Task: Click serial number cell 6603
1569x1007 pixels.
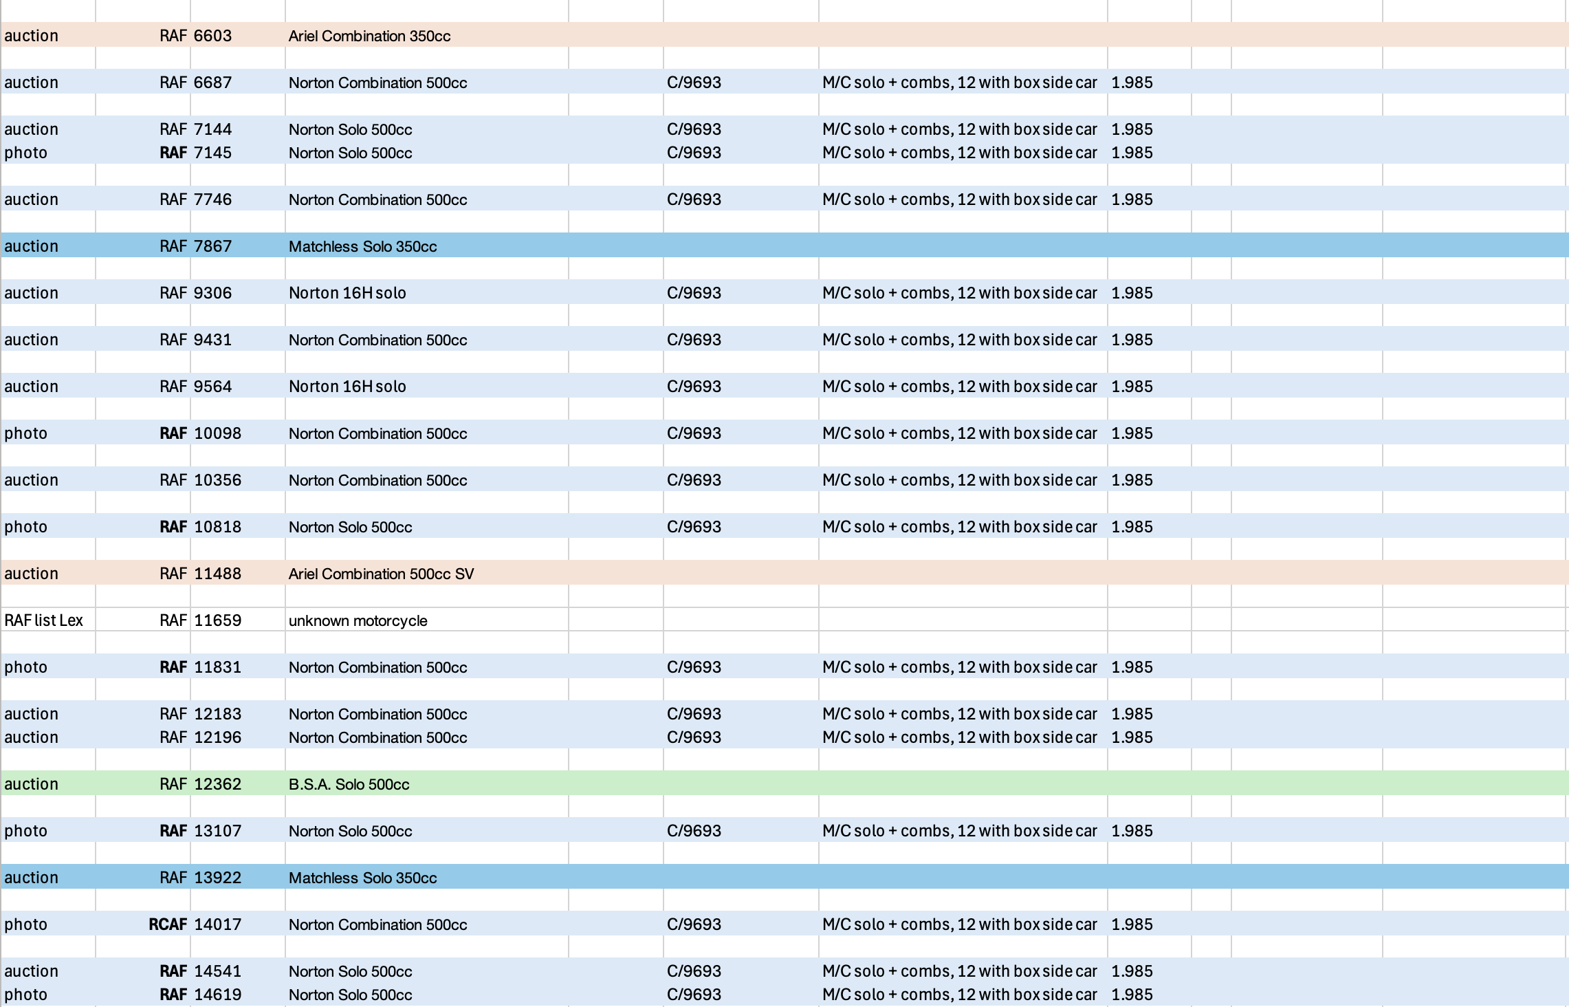Action: pos(237,35)
